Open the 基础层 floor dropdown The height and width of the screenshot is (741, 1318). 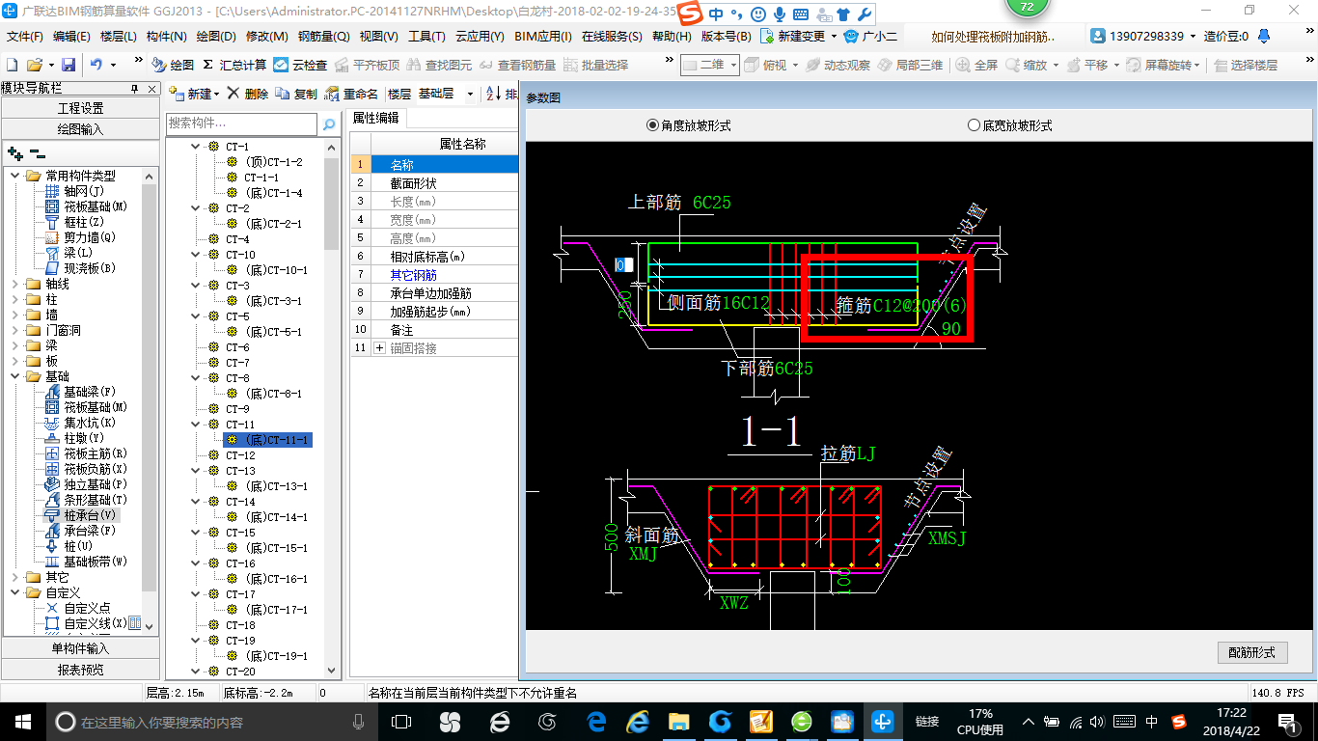click(470, 95)
